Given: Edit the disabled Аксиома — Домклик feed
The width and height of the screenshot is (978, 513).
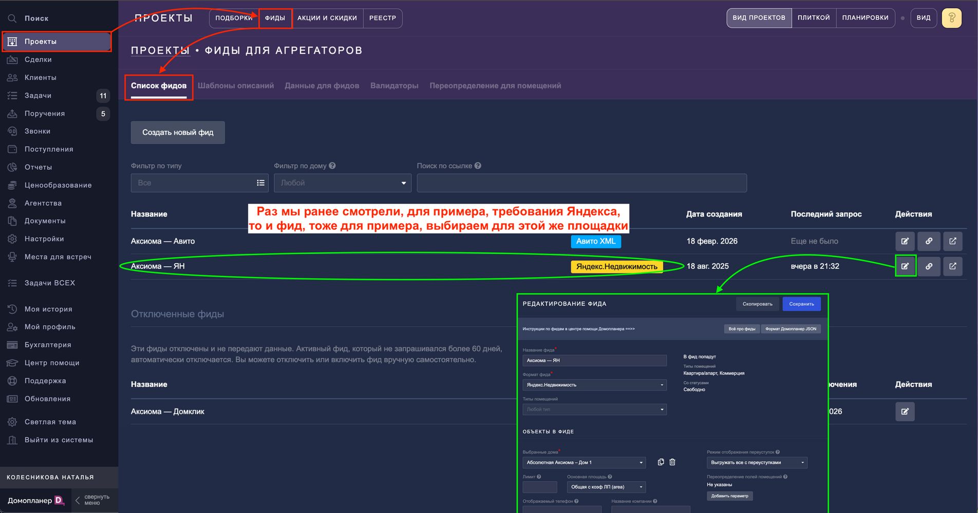Looking at the screenshot, I should pos(905,411).
